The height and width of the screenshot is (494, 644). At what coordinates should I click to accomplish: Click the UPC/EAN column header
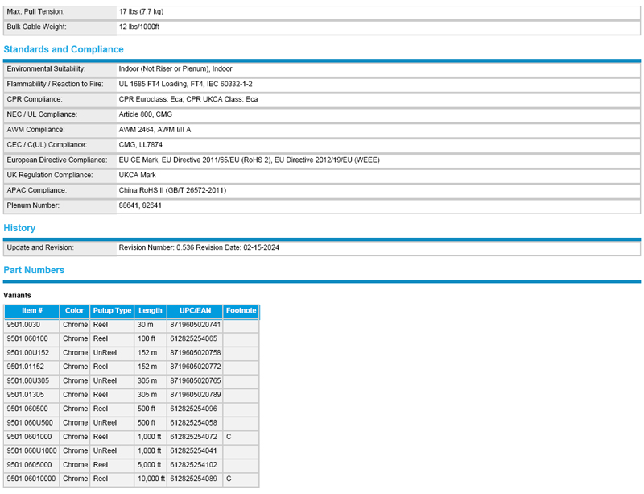[x=194, y=310]
